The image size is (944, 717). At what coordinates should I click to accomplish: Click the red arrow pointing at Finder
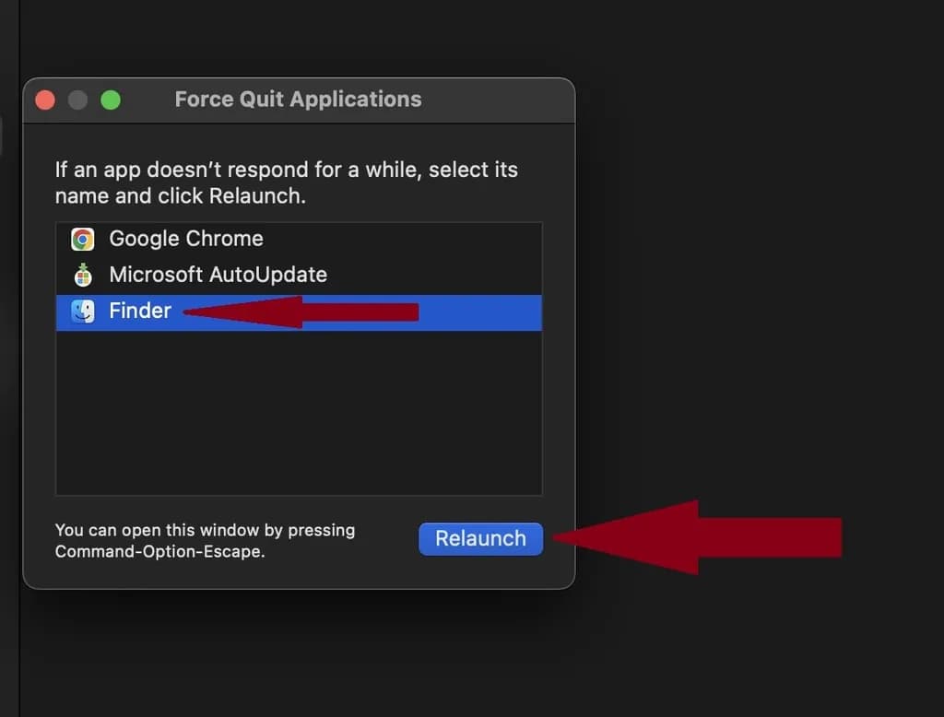[x=304, y=312]
